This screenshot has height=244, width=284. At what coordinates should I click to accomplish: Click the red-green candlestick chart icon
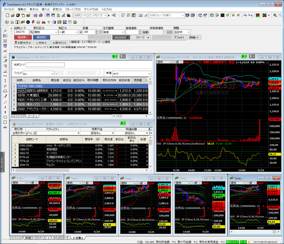coord(233,16)
